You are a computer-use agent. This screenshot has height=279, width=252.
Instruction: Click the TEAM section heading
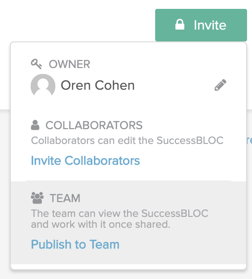click(65, 198)
